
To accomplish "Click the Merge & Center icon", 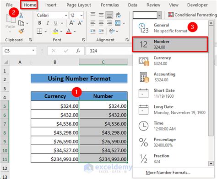I will [x=118, y=23].
